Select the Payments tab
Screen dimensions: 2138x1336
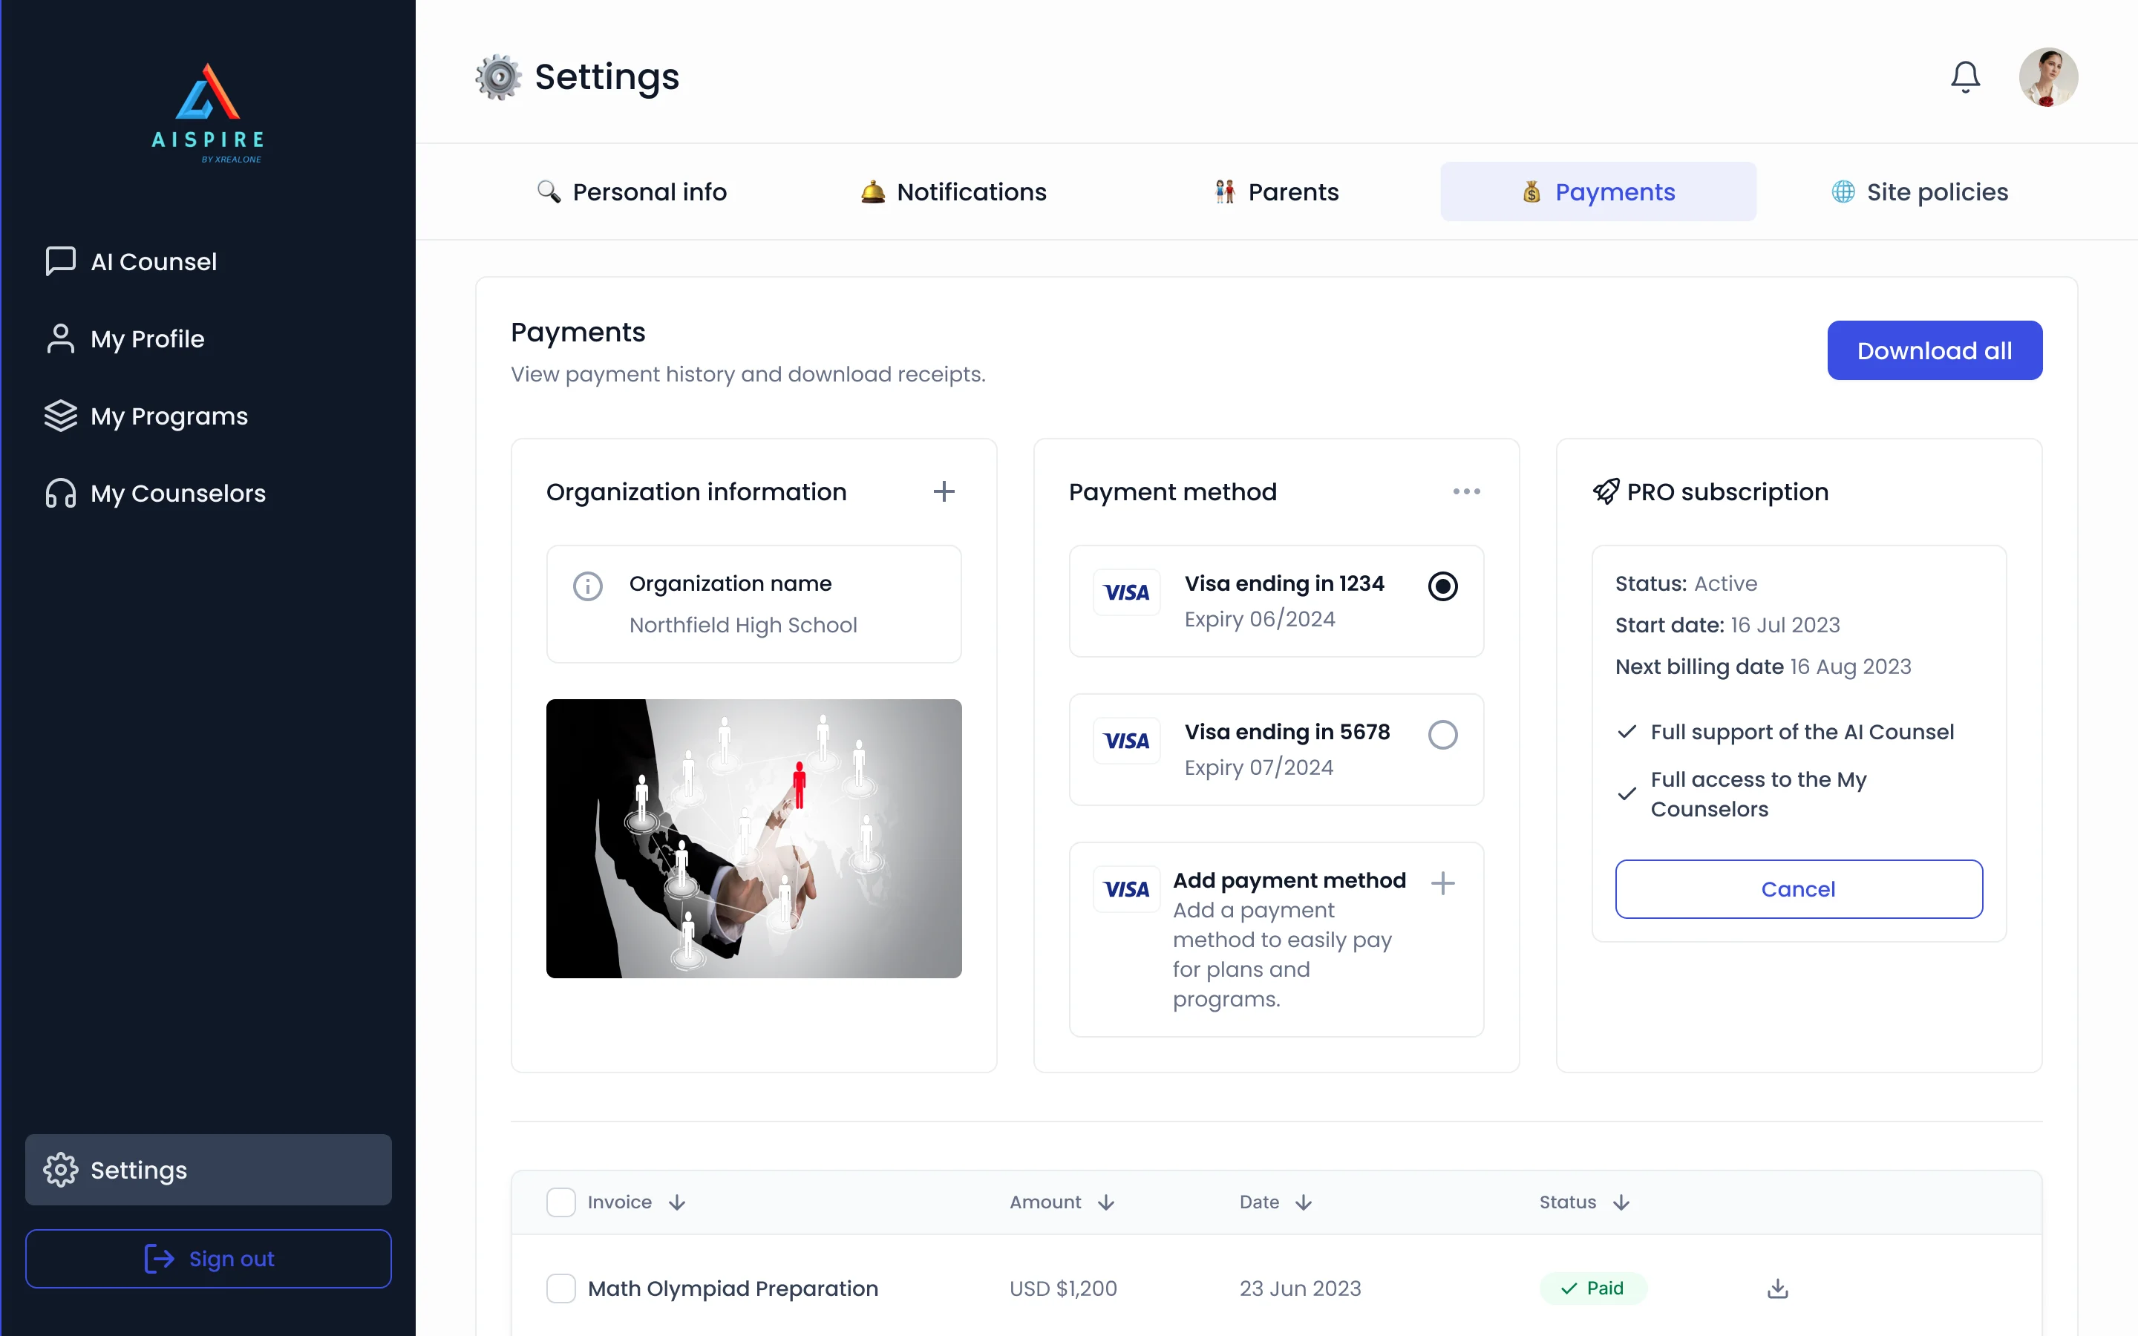1598,191
